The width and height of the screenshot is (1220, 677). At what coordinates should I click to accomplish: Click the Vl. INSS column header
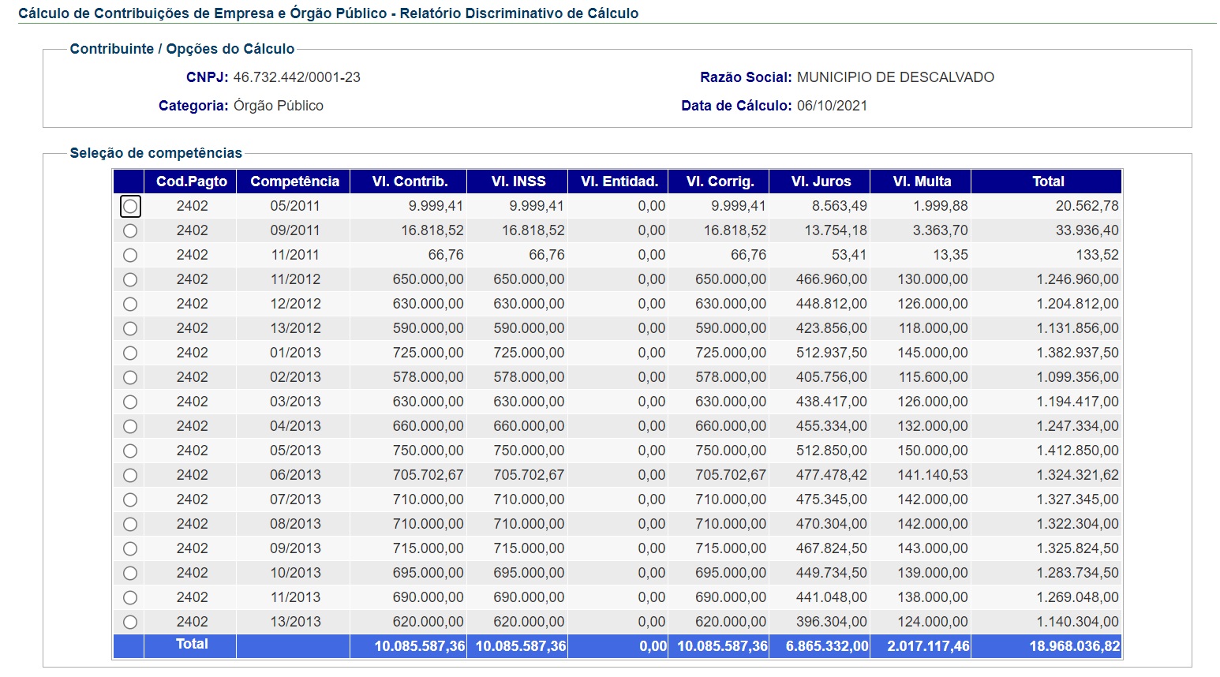pyautogui.click(x=518, y=181)
